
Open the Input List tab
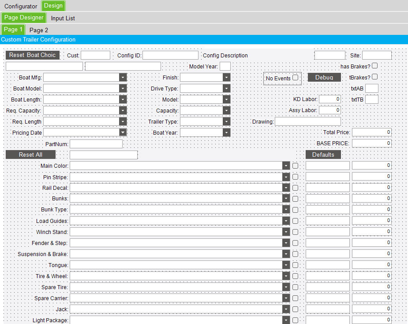pyautogui.click(x=63, y=18)
